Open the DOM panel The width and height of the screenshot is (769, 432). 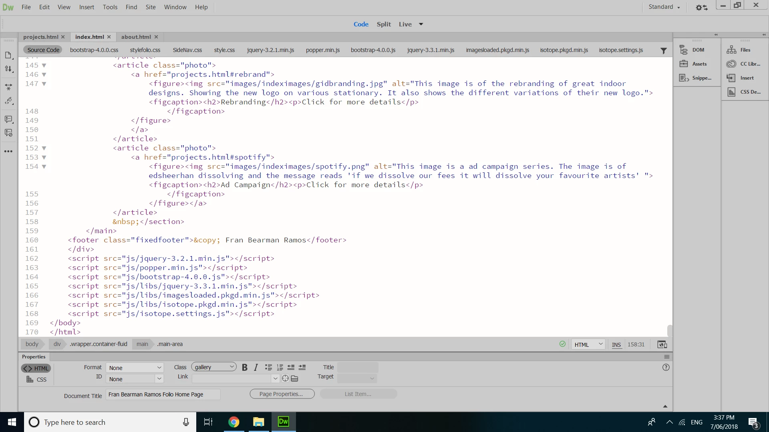click(x=698, y=50)
